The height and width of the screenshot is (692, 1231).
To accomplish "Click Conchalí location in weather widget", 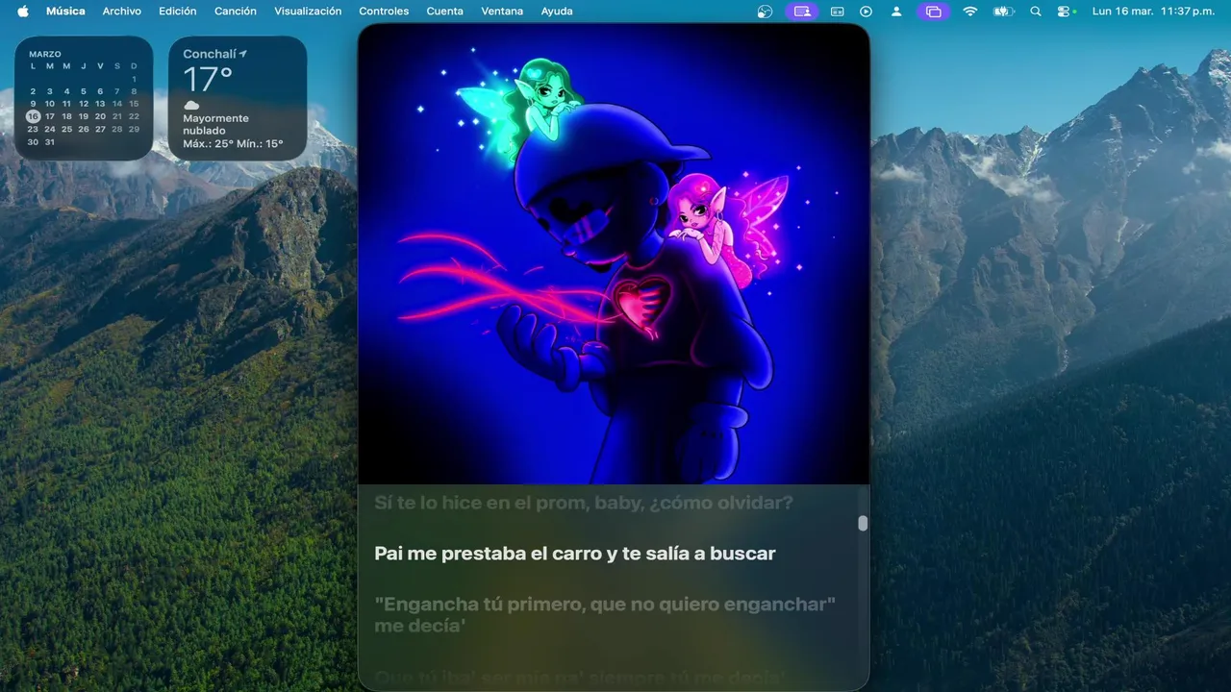I will pos(210,55).
